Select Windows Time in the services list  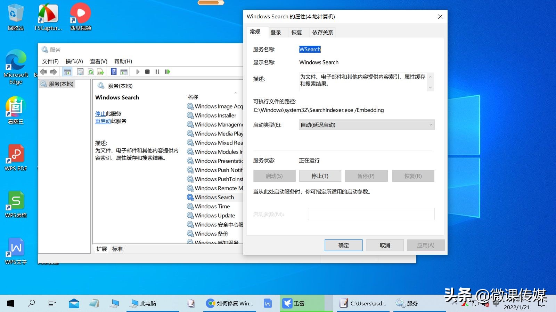point(212,206)
